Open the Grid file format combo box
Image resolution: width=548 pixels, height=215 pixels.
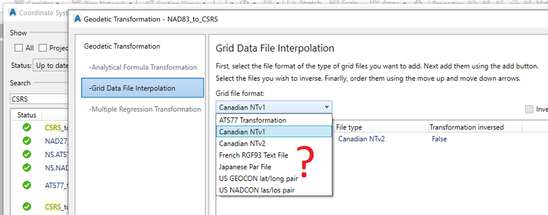(x=274, y=107)
